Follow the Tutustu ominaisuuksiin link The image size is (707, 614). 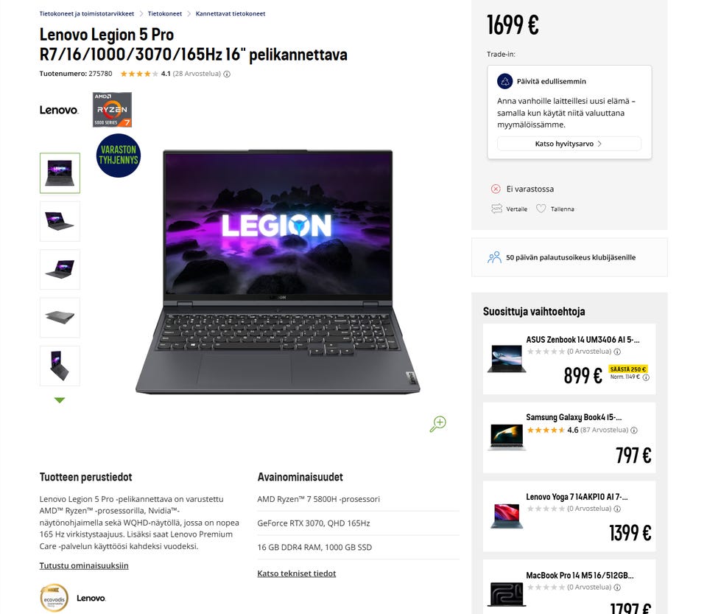[84, 566]
